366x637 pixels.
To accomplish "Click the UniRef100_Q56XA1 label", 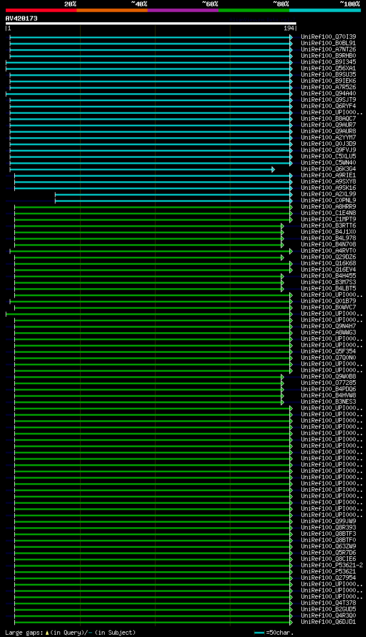I will coord(328,68).
